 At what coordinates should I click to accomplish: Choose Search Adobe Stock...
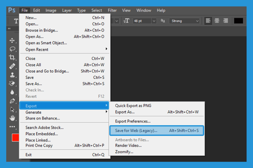coord(65,127)
